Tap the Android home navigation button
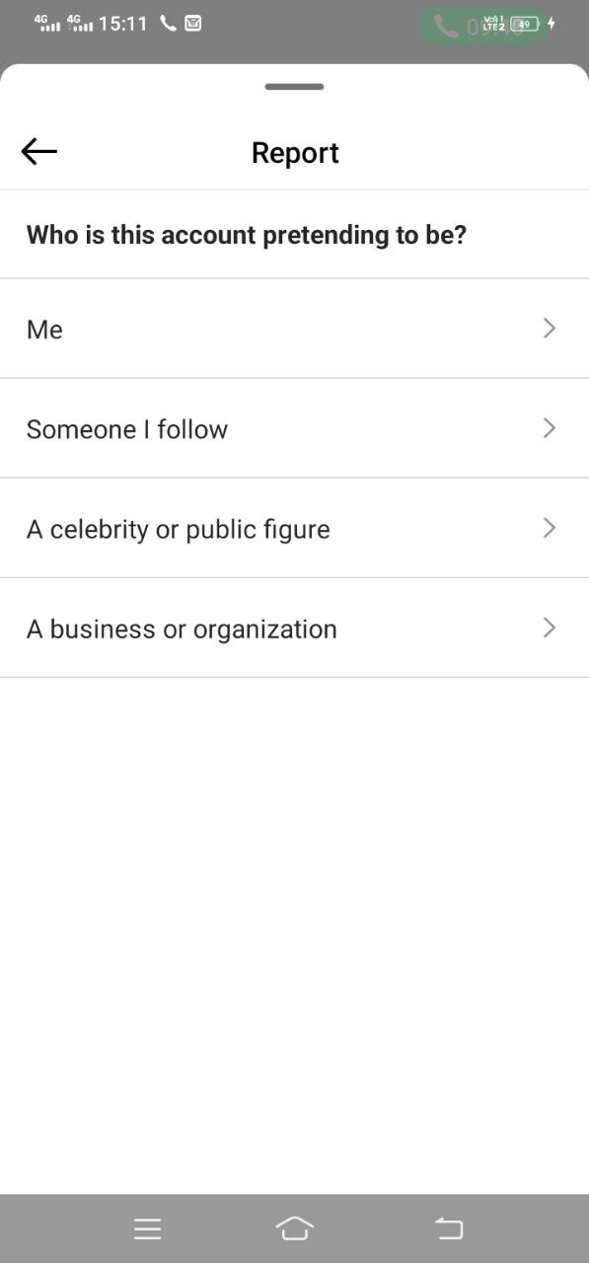 tap(294, 1227)
